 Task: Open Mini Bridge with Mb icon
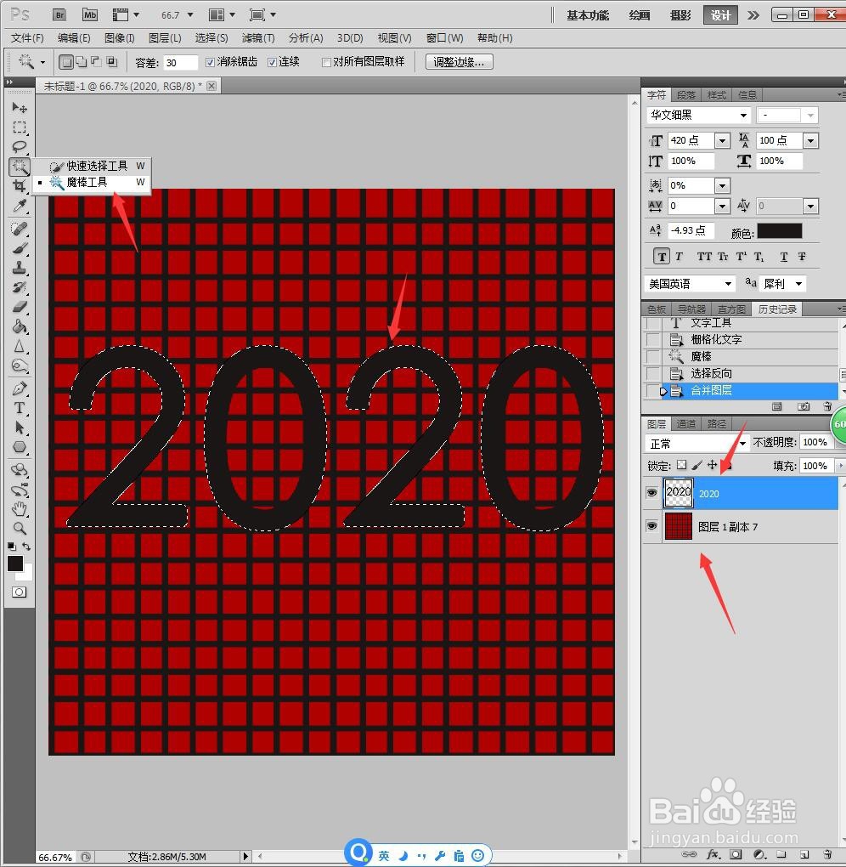coord(89,15)
